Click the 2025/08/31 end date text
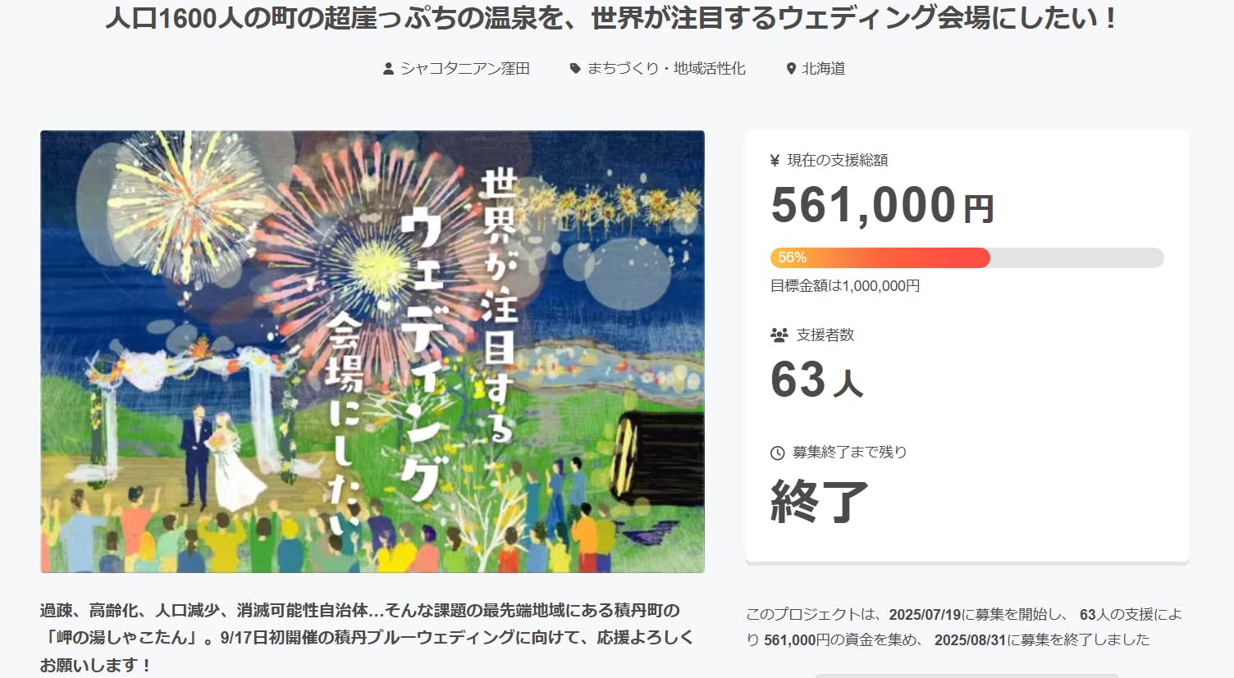Screen dimensions: 1234x678 [x=970, y=639]
